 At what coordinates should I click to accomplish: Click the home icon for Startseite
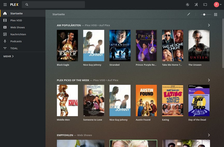[5, 13]
